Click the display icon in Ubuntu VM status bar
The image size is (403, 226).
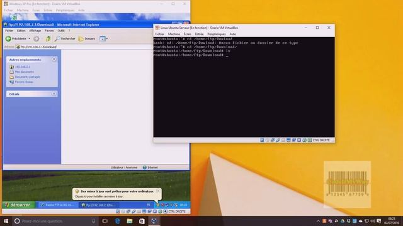point(288,140)
